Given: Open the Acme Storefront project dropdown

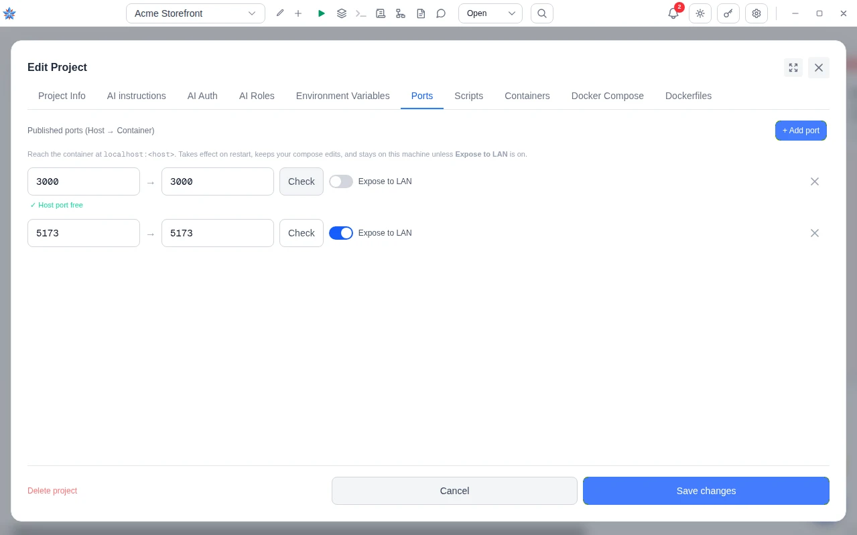Looking at the screenshot, I should tap(196, 13).
